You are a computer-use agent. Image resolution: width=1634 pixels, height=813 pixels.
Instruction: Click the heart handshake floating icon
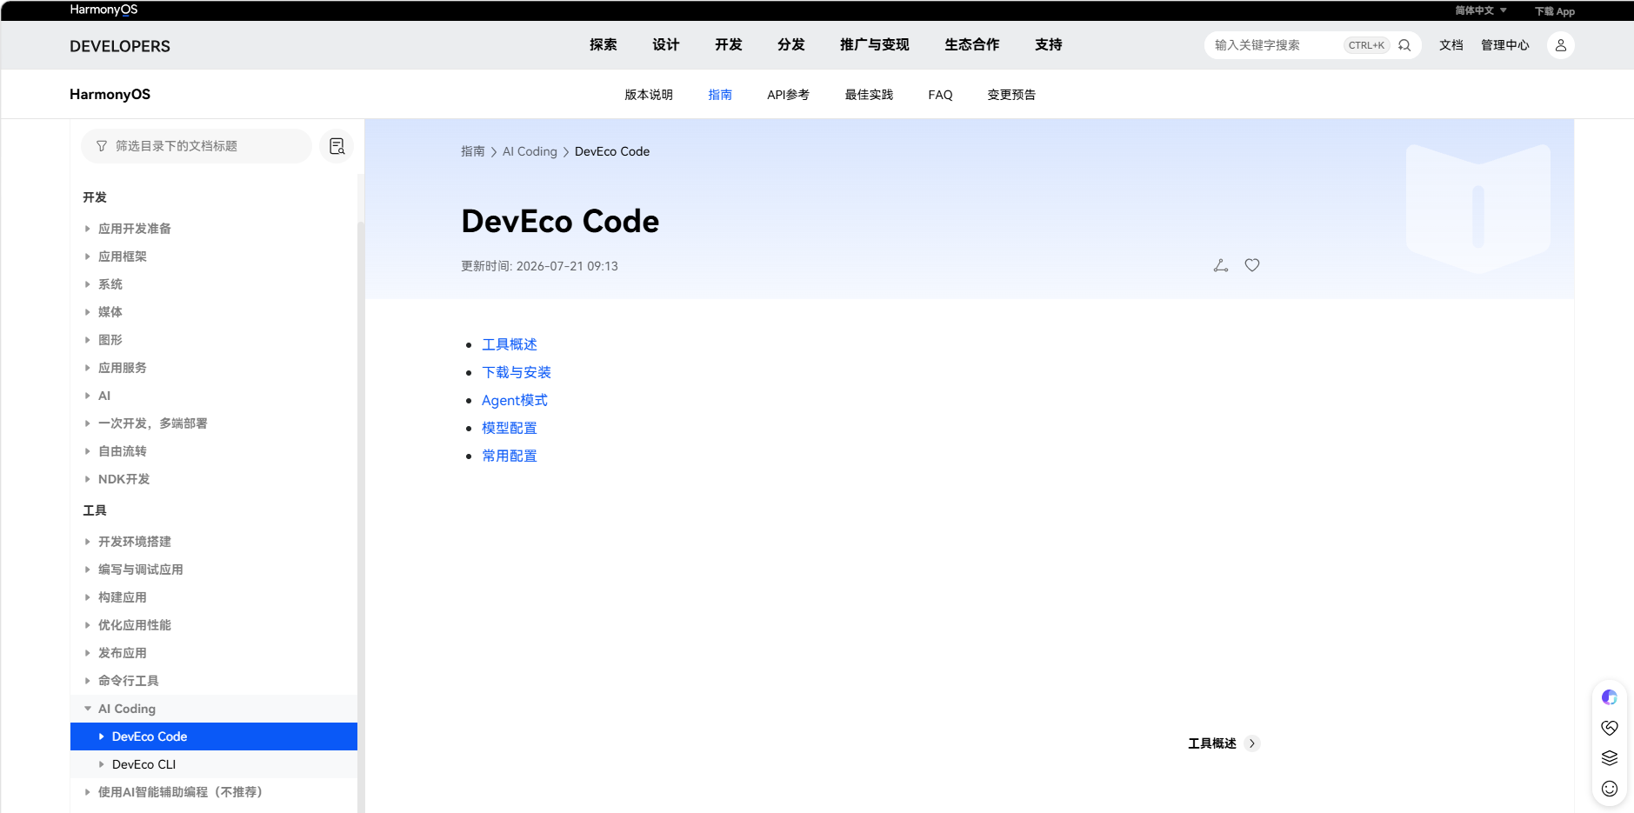coord(1610,728)
